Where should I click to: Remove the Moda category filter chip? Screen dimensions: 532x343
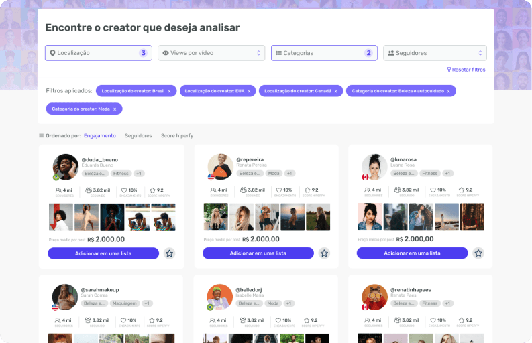(115, 109)
